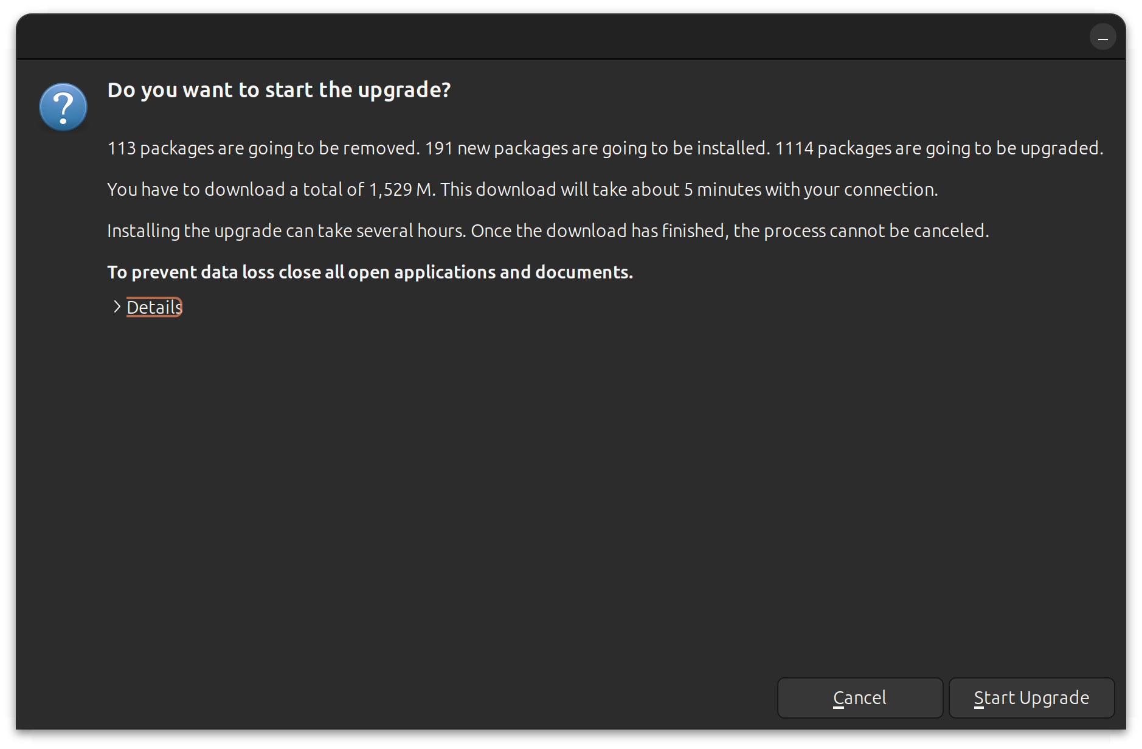Click the blue question mark icon

pos(63,107)
